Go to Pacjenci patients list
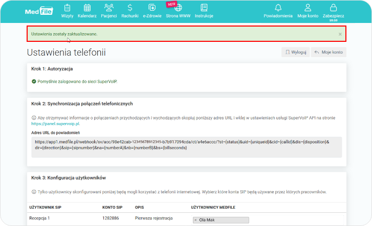Image resolution: width=372 pixels, height=226 pixels. [108, 11]
